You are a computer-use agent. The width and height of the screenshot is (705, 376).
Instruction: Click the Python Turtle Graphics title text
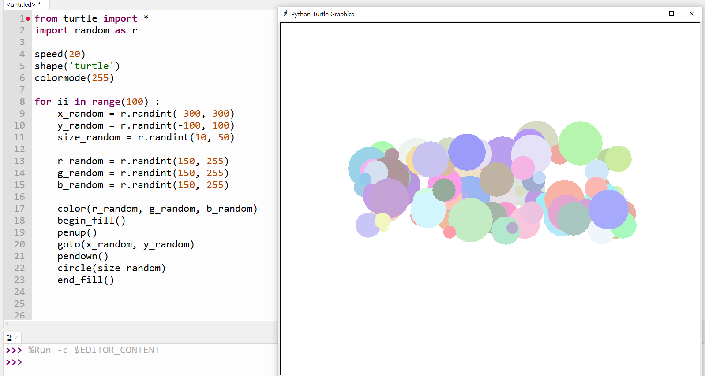click(x=322, y=14)
